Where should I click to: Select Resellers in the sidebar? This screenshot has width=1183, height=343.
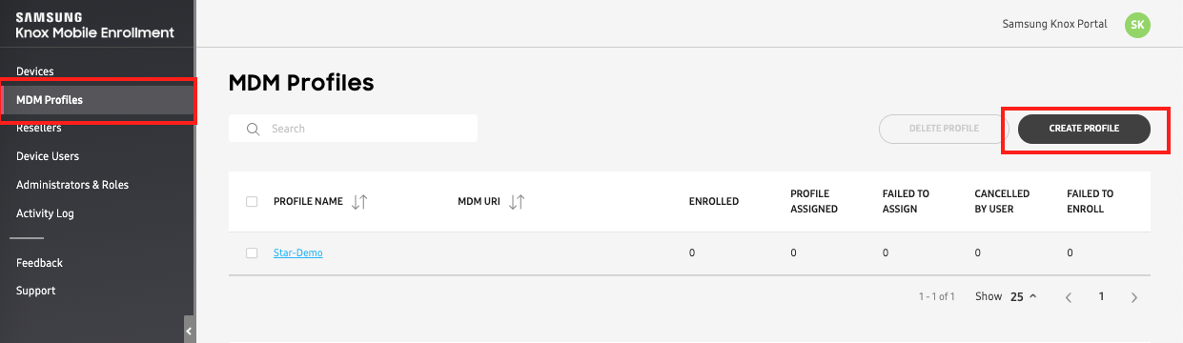pos(39,128)
